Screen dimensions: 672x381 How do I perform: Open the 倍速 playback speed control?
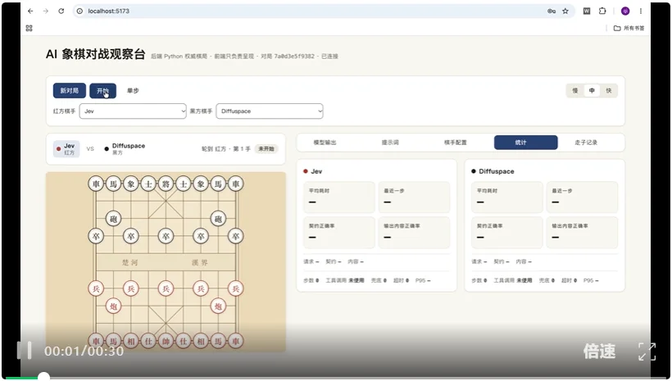tap(599, 352)
